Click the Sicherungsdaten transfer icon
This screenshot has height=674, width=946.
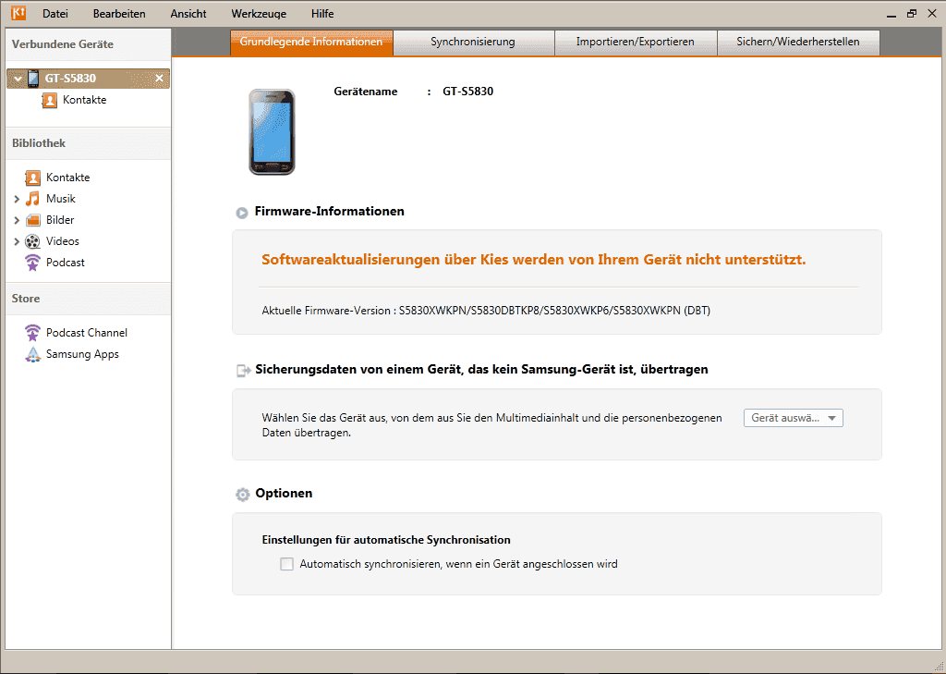point(243,370)
